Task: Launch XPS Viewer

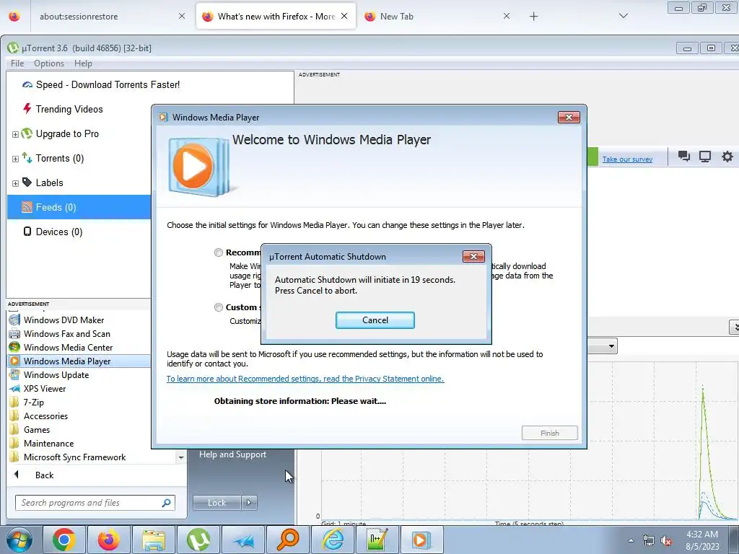Action: pos(45,389)
